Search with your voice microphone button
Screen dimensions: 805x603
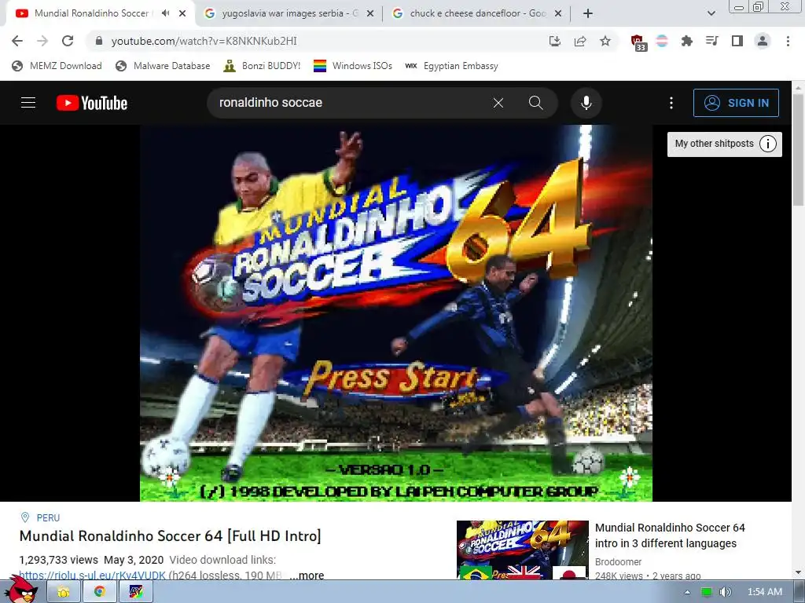[586, 103]
